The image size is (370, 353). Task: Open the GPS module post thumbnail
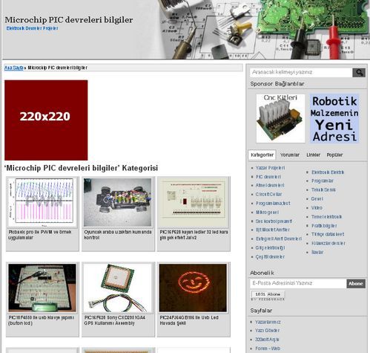[118, 288]
